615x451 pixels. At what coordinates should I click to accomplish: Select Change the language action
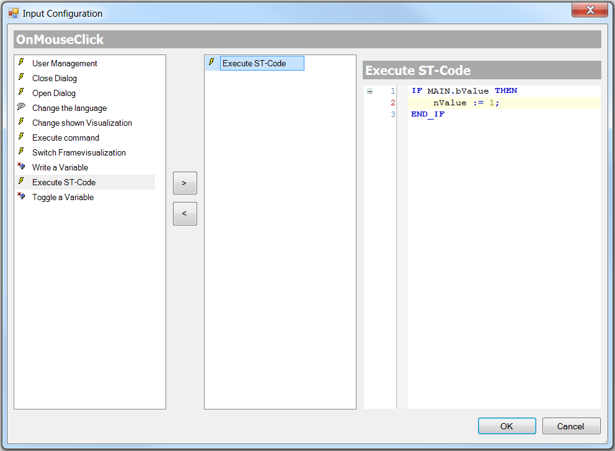(x=69, y=108)
